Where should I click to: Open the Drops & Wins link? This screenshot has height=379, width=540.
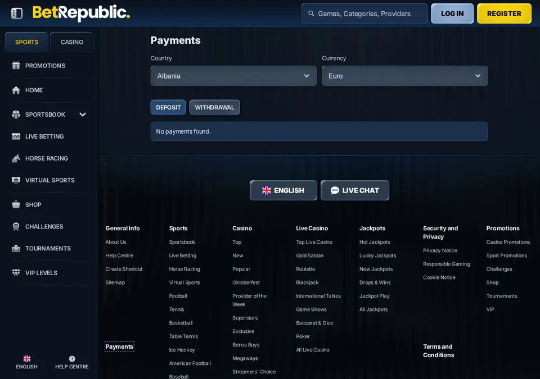pyautogui.click(x=375, y=282)
